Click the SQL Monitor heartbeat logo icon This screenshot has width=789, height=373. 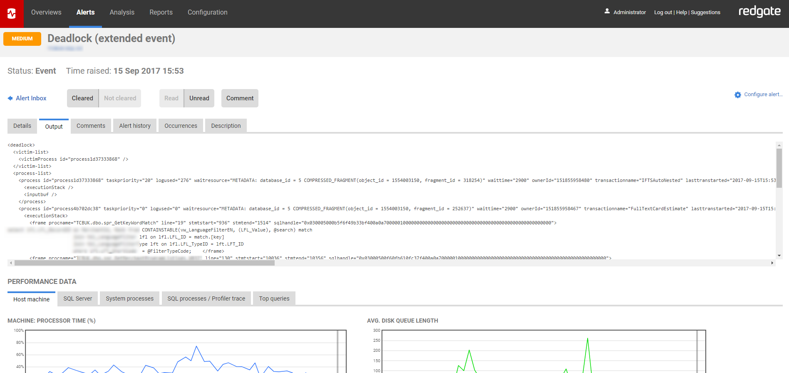point(12,14)
